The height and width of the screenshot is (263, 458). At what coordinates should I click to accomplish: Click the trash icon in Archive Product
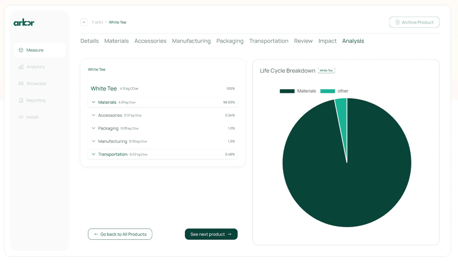pos(397,22)
